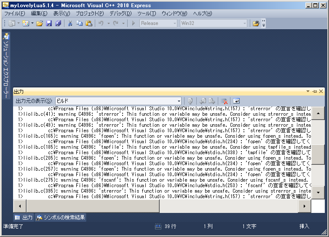
Task: Clear all output with red X icon
Action: point(224,101)
